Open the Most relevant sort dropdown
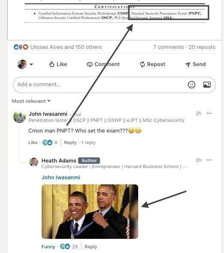 31,101
